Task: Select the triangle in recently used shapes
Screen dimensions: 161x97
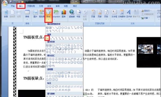Action: pyautogui.click(x=69, y=28)
